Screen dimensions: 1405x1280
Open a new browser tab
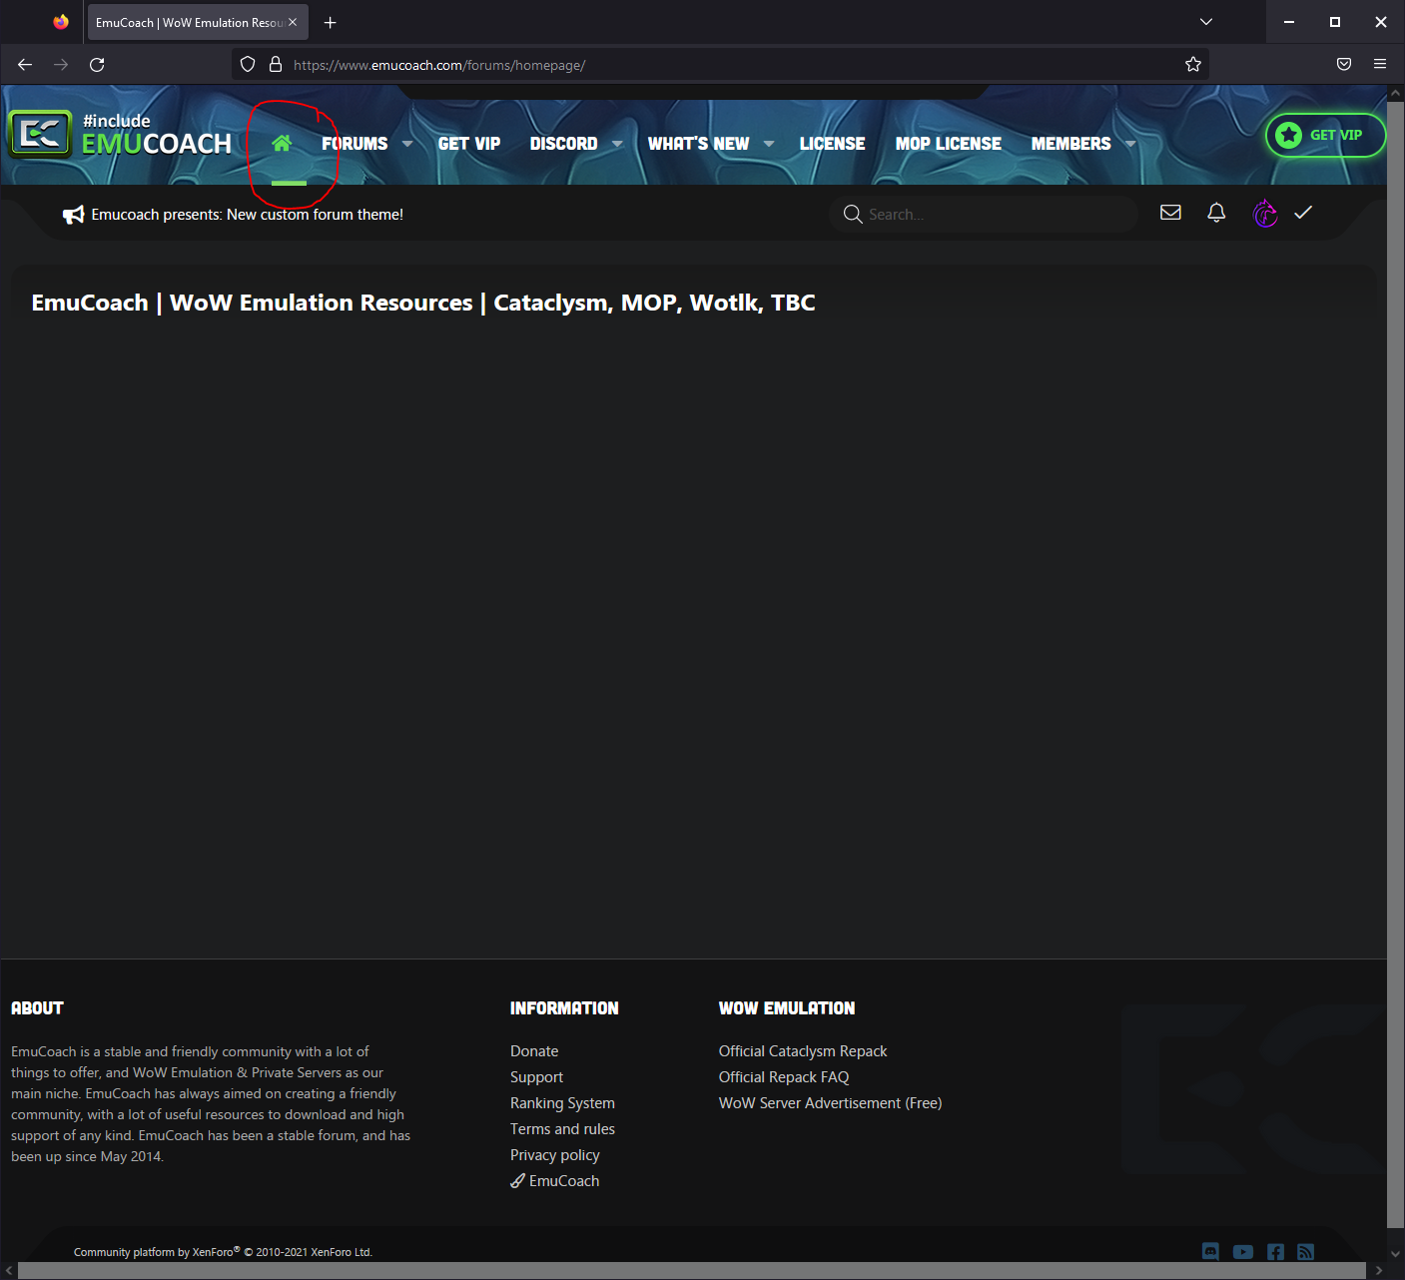pos(331,22)
